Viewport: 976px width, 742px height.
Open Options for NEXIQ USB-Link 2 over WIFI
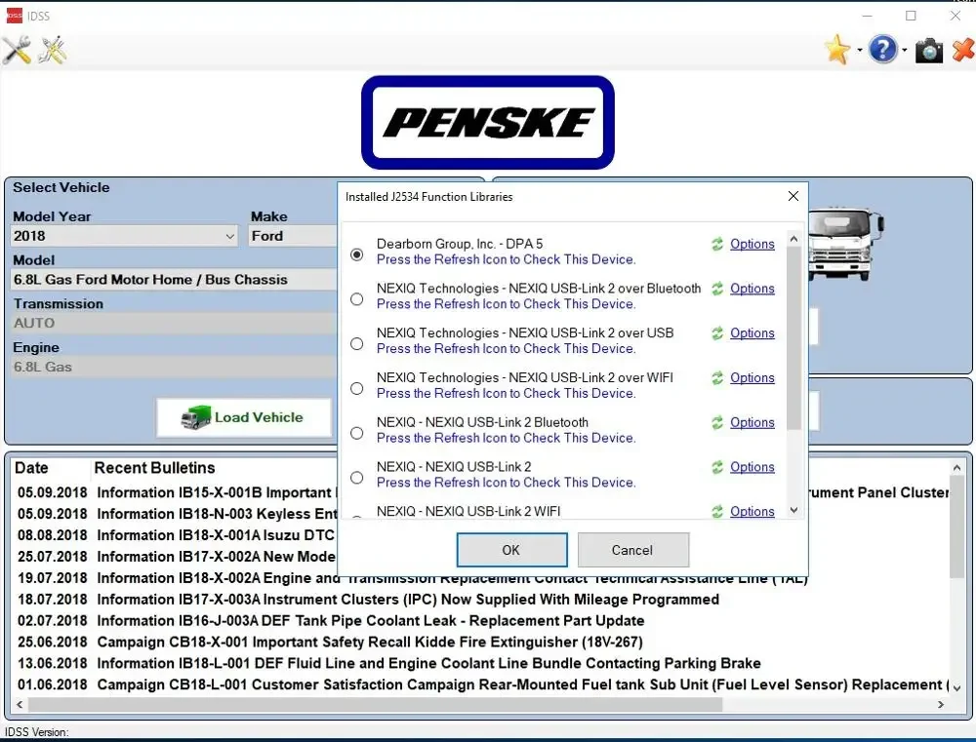752,377
